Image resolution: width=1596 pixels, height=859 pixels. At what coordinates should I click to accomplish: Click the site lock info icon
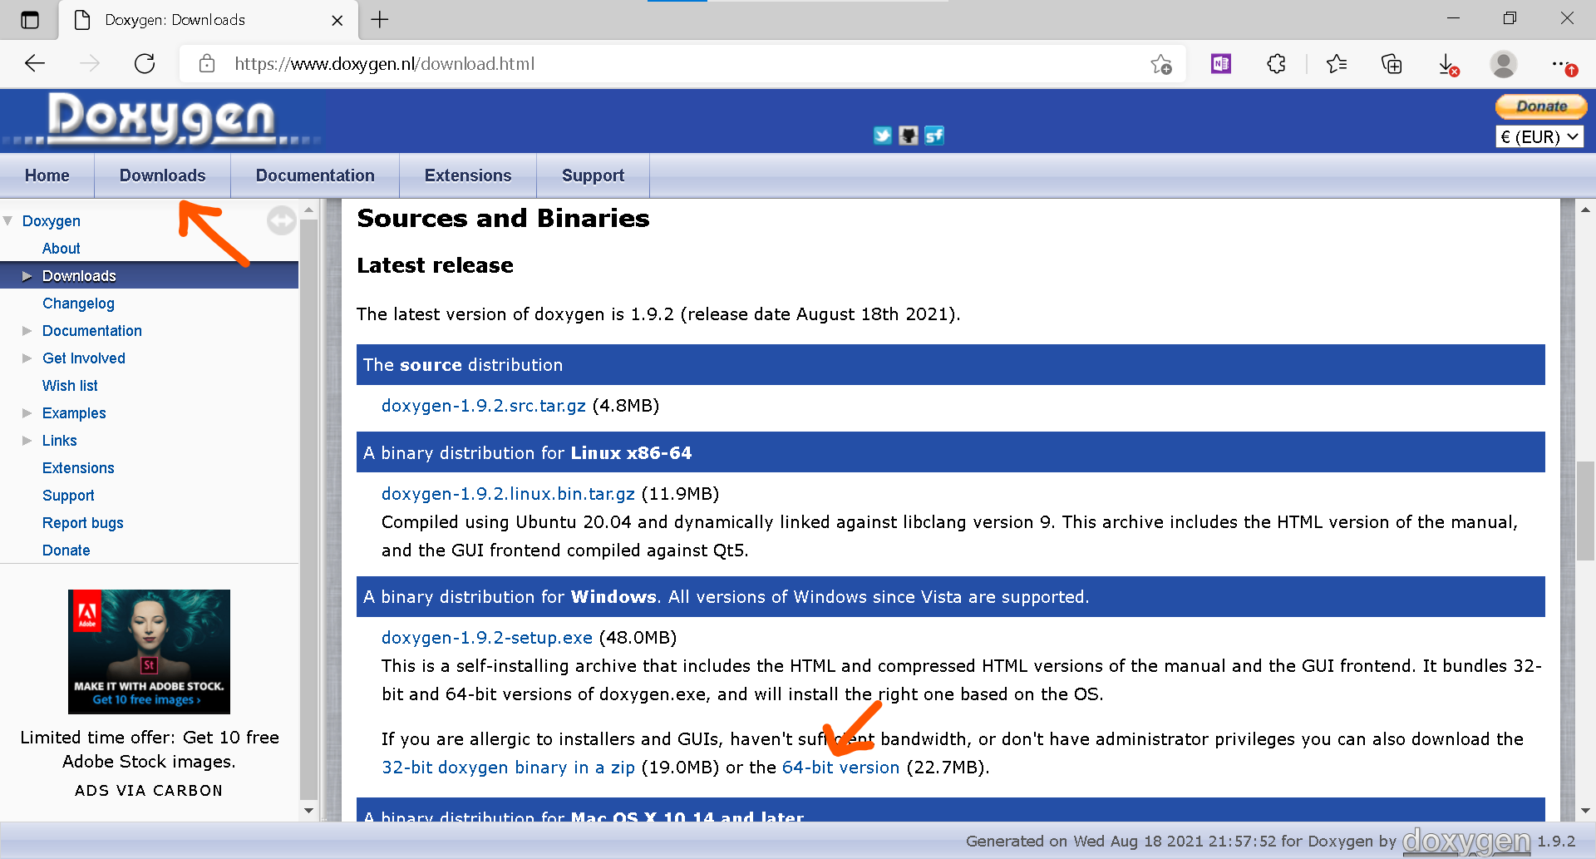[x=207, y=63]
